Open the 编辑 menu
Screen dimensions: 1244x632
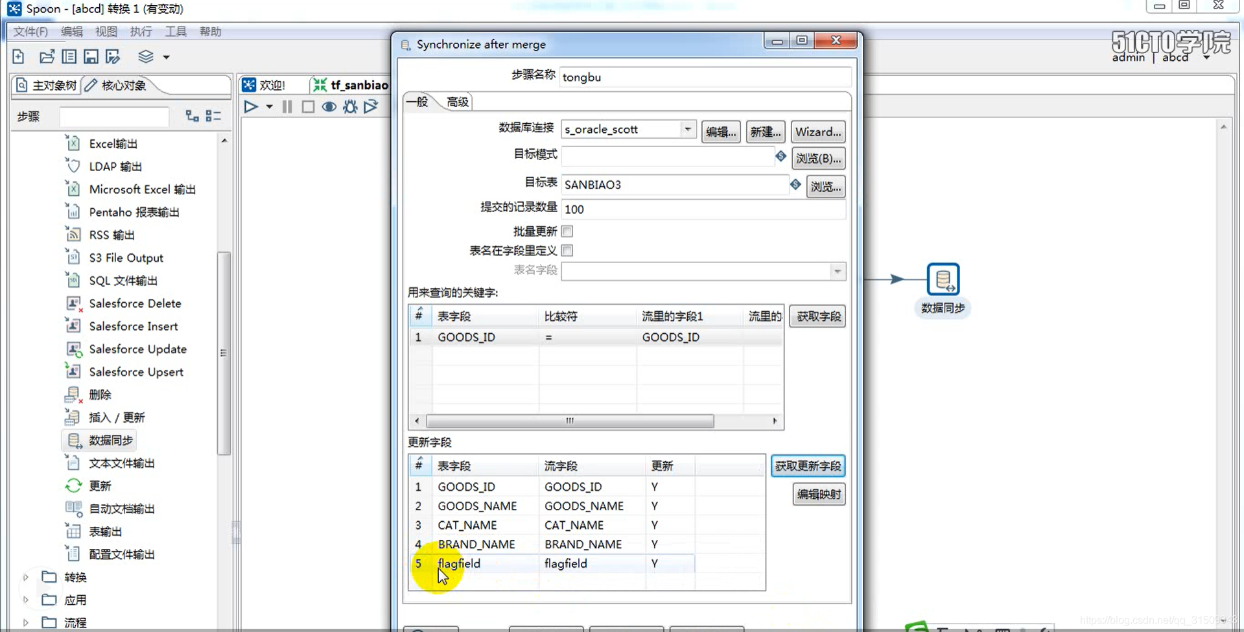pos(71,32)
